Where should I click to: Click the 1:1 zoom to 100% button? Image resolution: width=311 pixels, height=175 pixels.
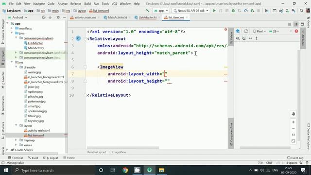[294, 135]
